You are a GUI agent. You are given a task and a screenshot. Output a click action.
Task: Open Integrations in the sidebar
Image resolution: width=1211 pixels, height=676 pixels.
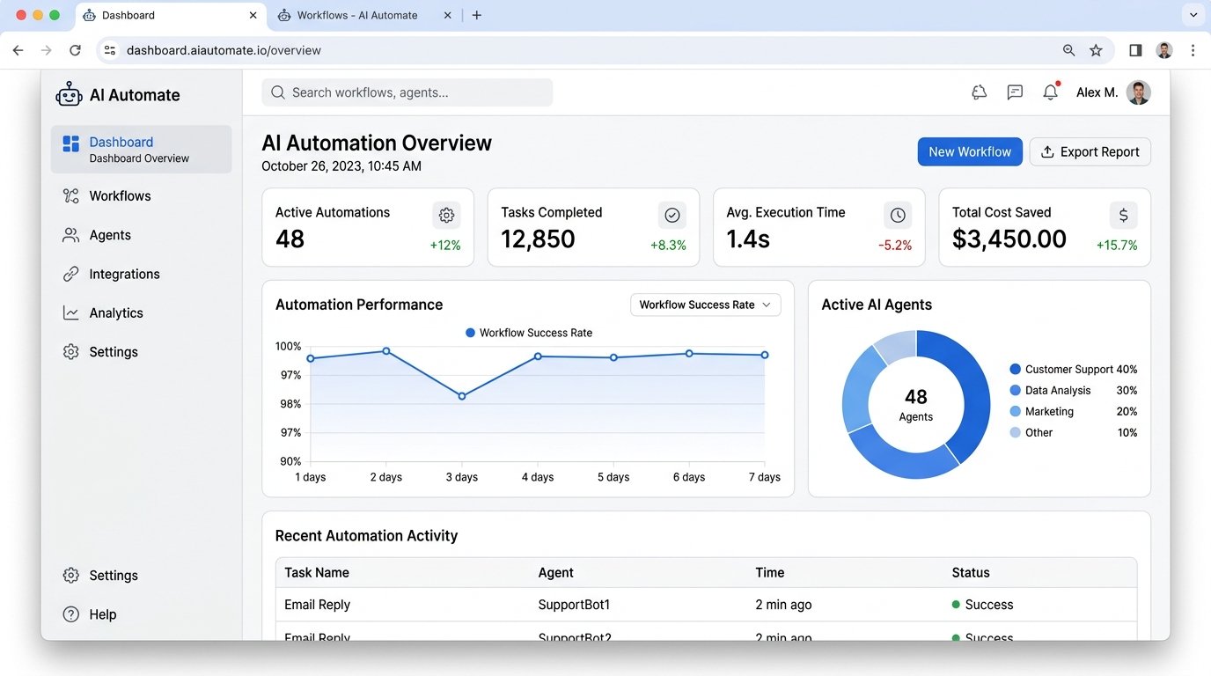124,274
